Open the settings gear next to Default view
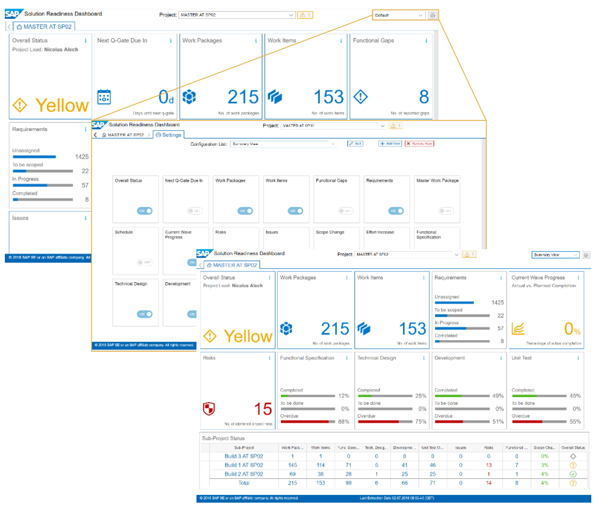600x507 pixels. coord(432,15)
